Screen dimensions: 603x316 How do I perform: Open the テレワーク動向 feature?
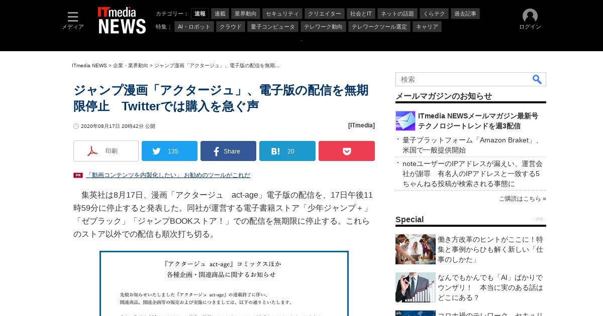tap(323, 27)
